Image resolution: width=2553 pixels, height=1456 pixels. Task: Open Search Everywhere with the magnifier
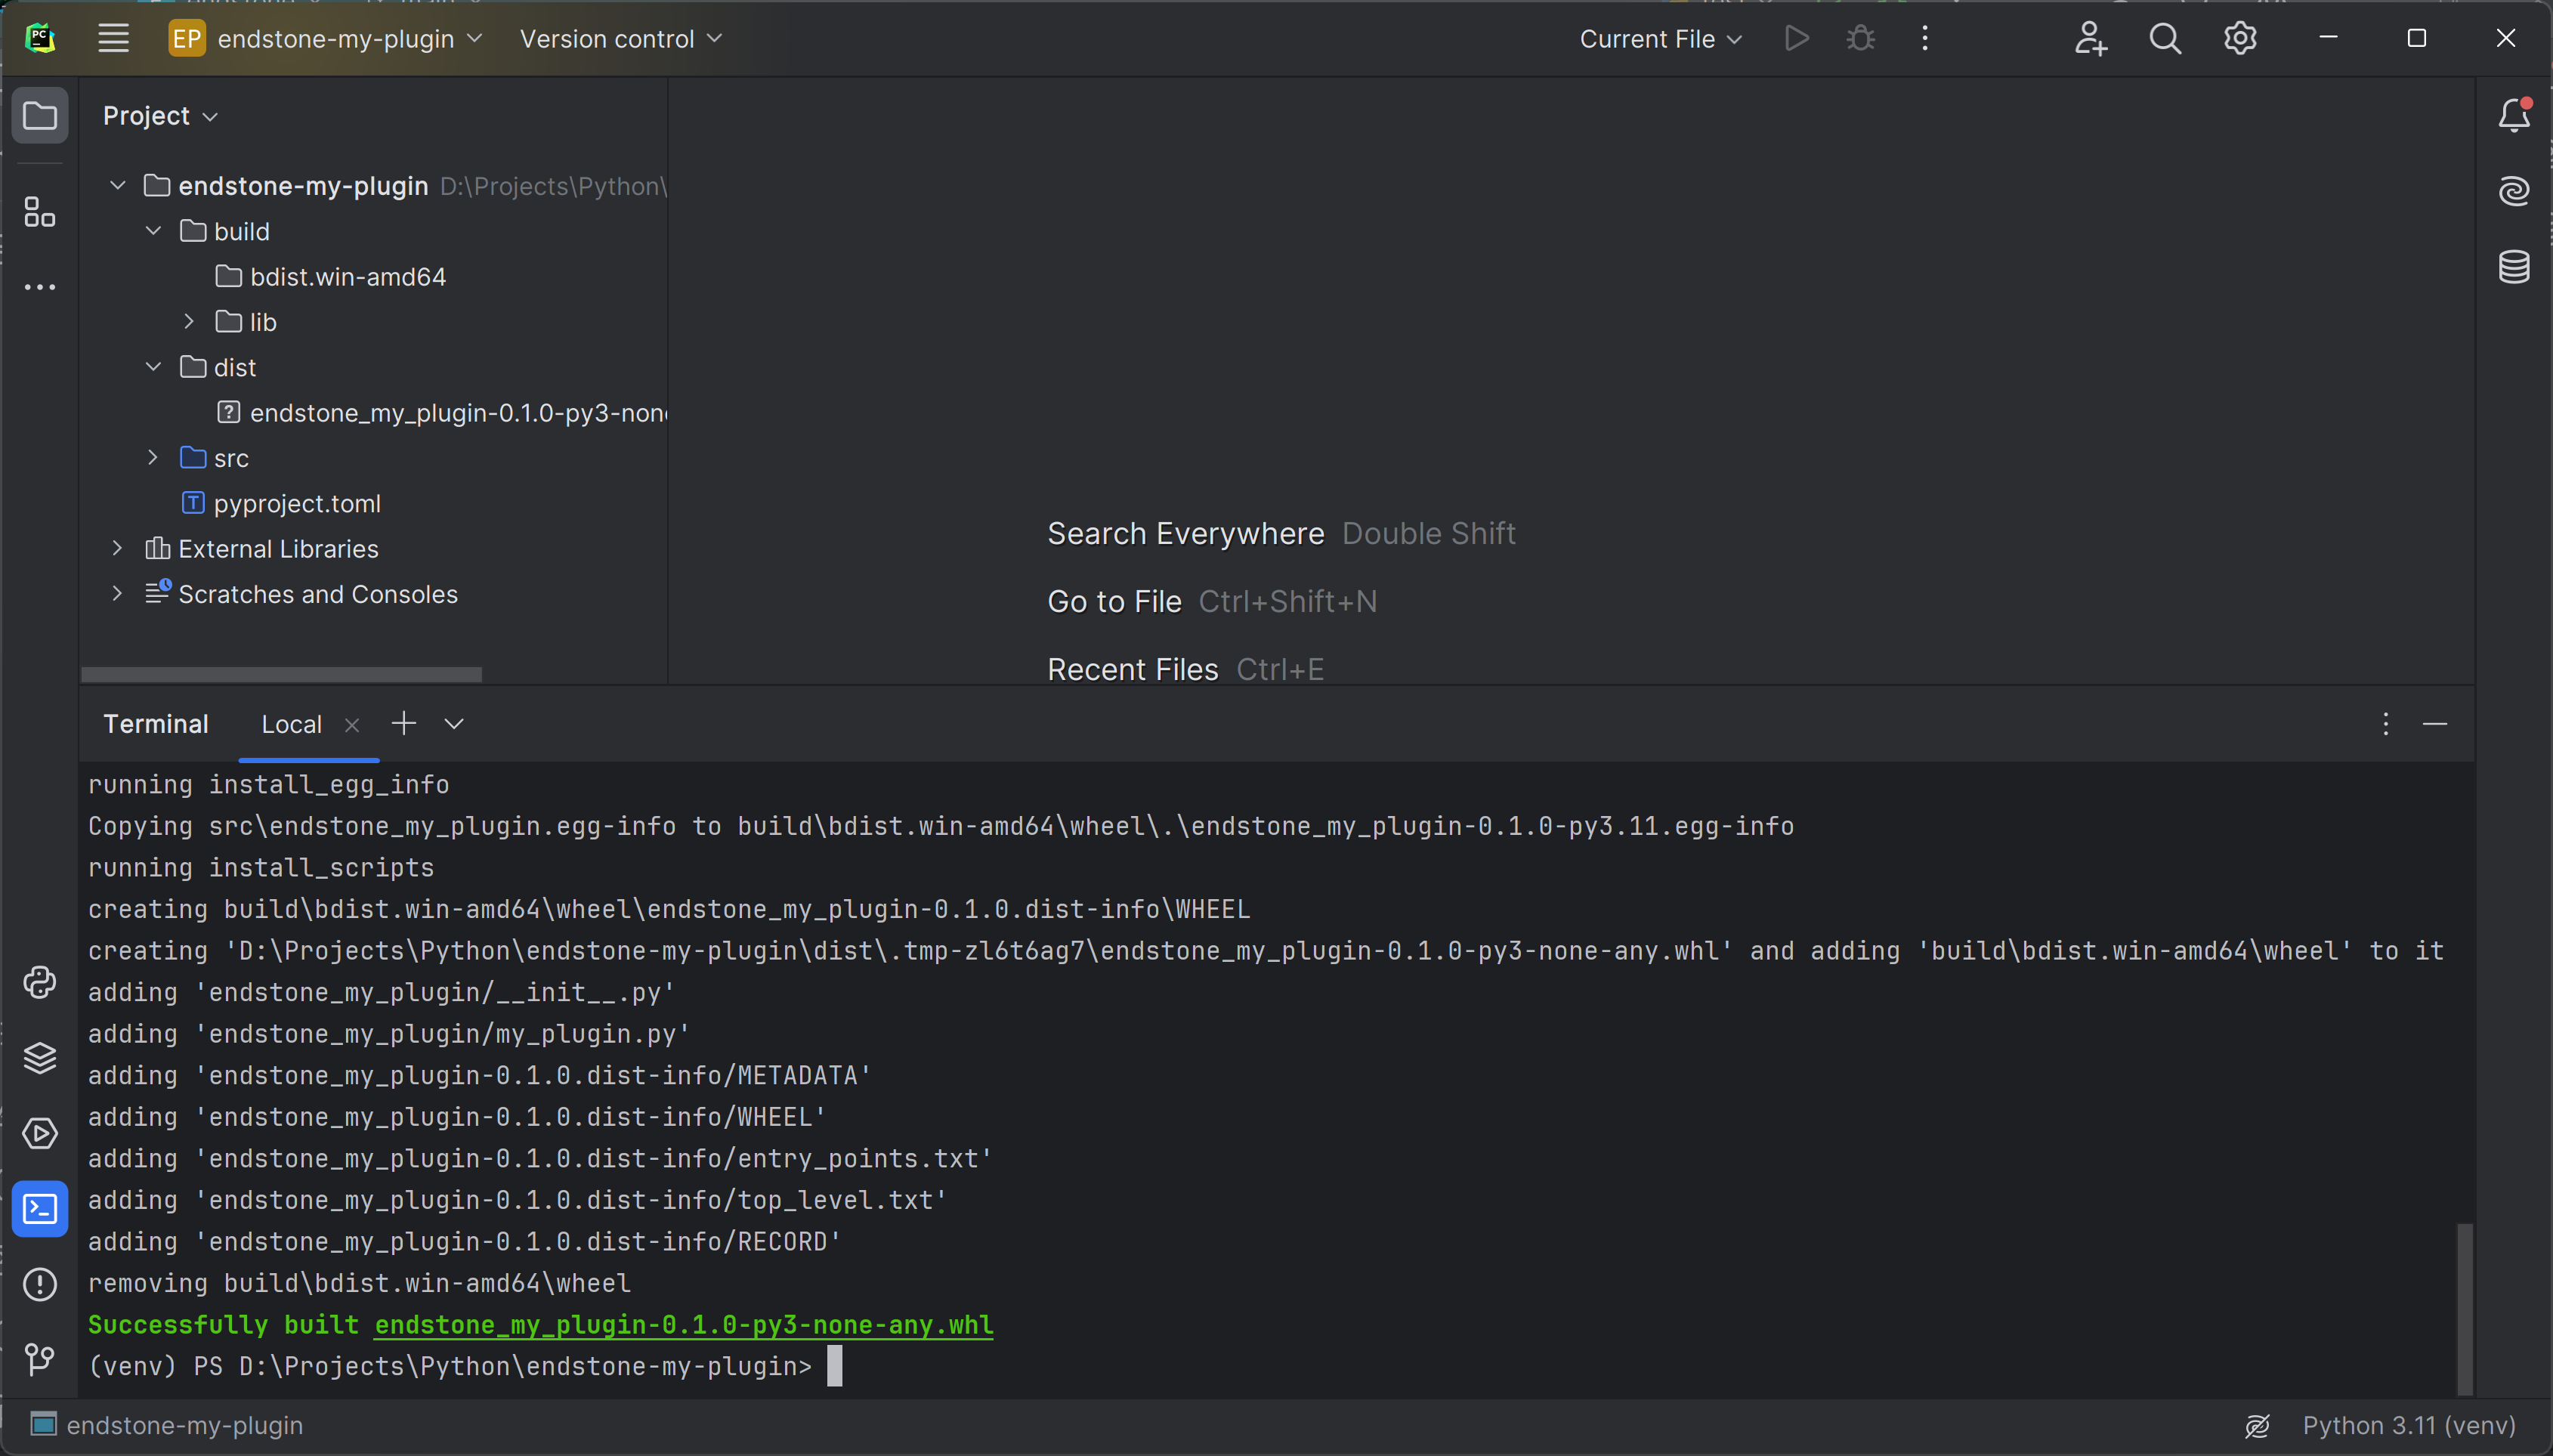click(2165, 38)
